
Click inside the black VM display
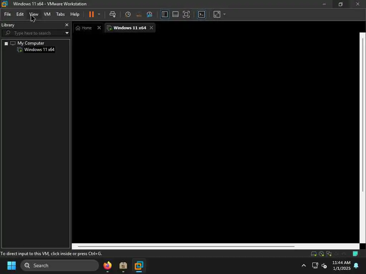click(x=216, y=138)
